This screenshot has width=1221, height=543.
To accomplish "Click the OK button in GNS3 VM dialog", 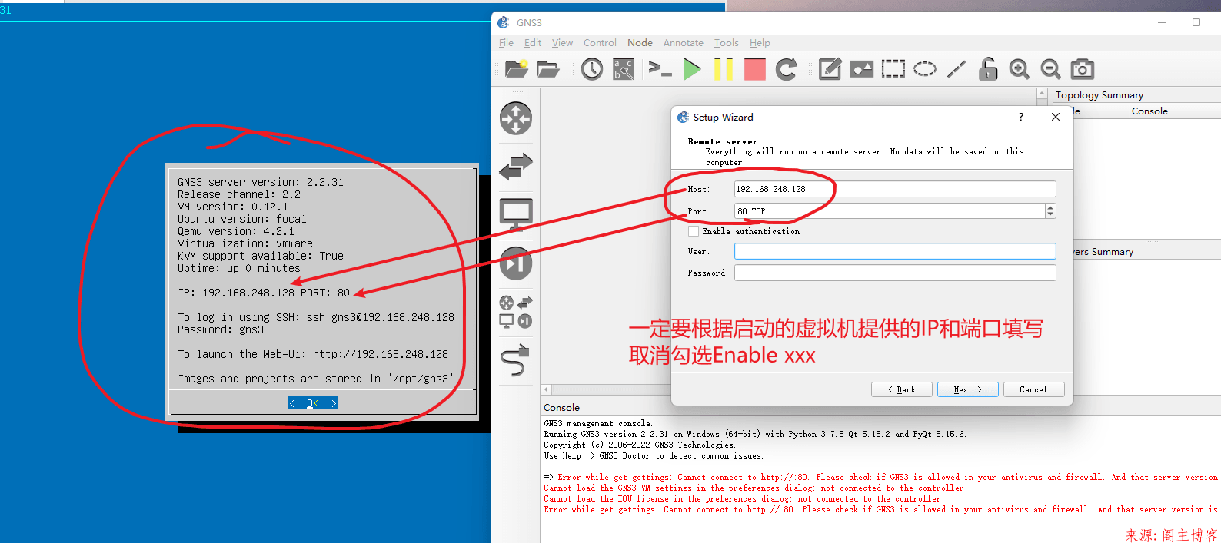I will point(313,403).
